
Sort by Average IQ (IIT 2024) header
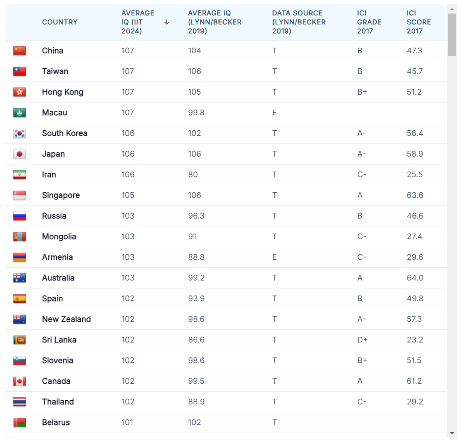[138, 22]
